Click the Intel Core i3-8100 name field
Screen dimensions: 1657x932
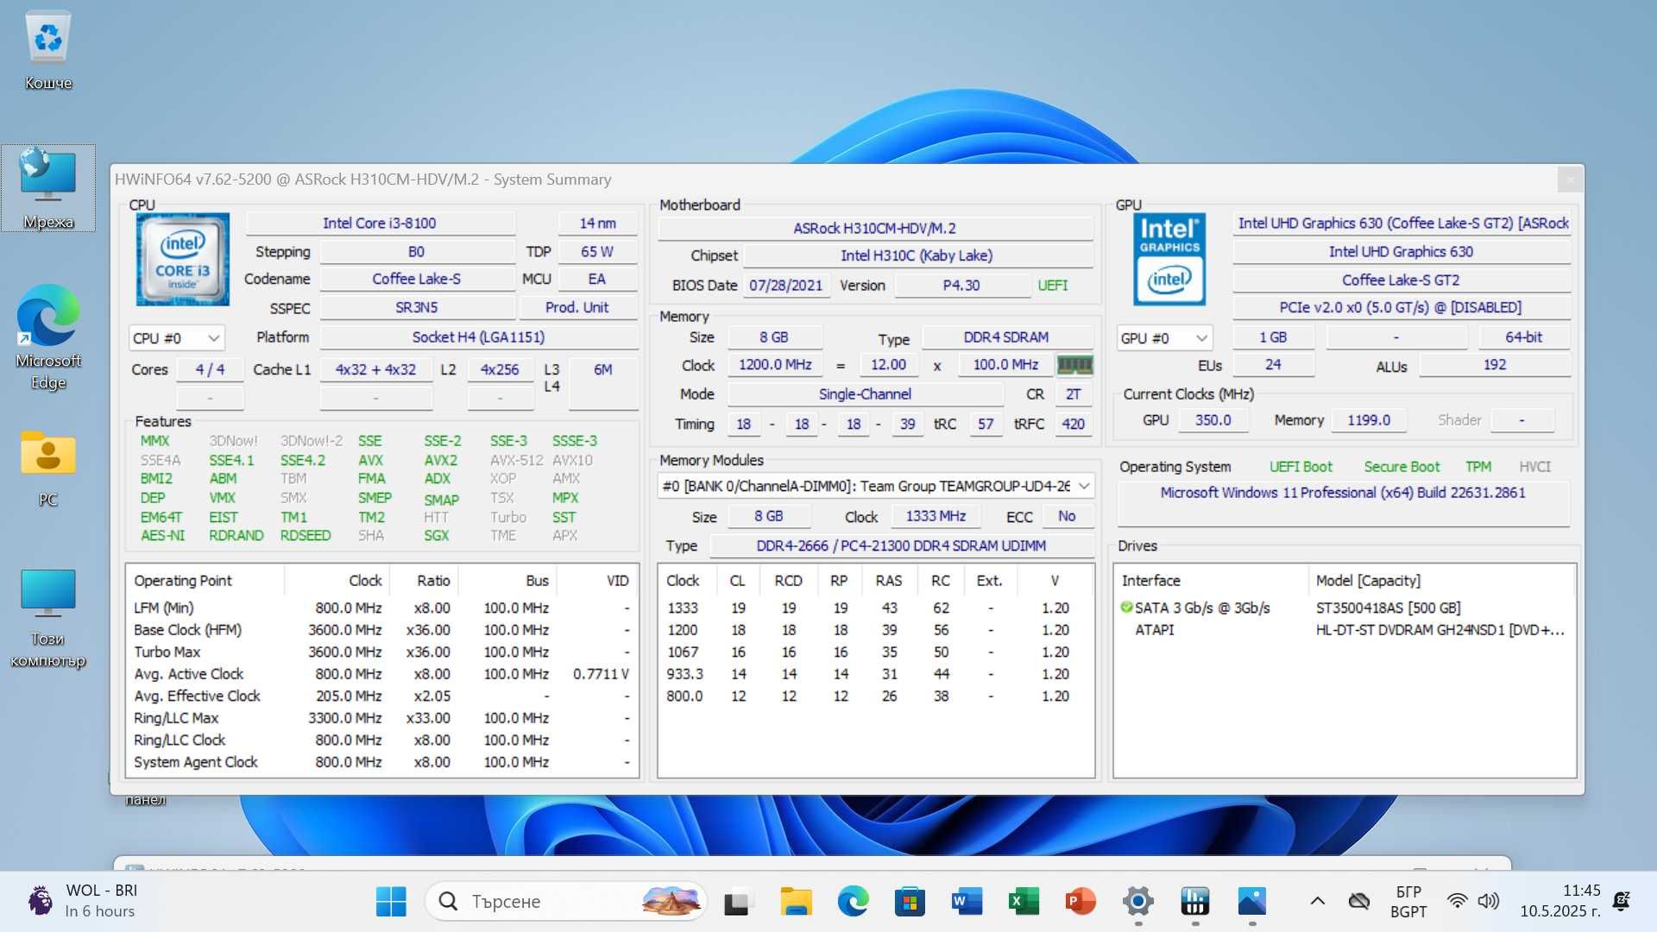pos(380,223)
